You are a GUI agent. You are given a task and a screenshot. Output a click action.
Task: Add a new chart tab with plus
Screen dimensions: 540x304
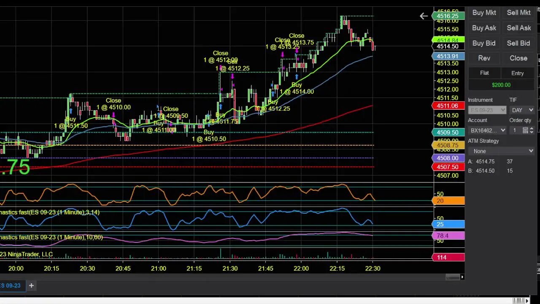[x=31, y=286]
